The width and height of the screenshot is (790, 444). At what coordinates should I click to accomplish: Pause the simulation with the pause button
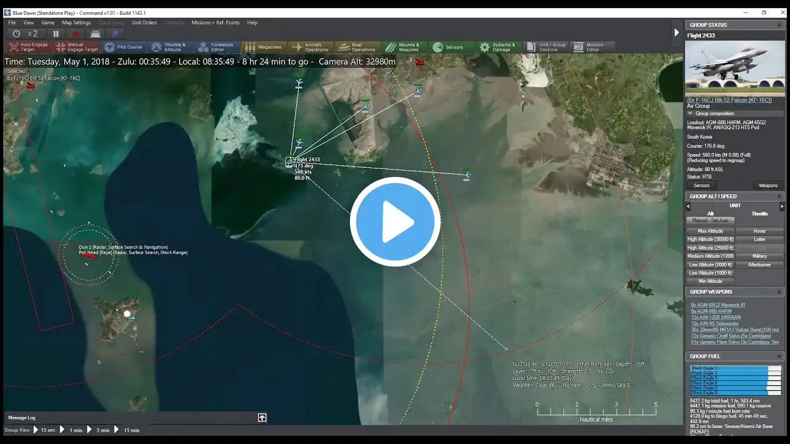(x=56, y=34)
